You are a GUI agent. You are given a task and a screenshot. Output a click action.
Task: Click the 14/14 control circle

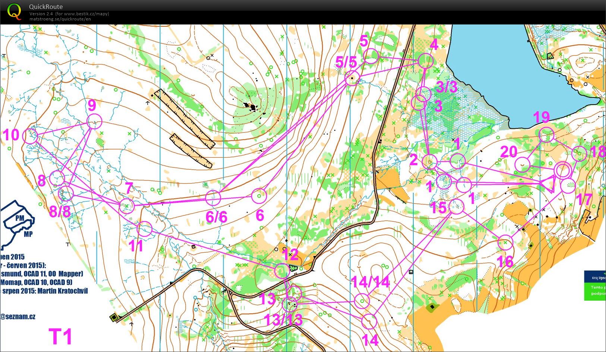[x=362, y=300]
